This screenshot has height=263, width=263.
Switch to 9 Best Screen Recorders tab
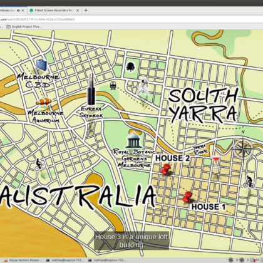click(54, 10)
